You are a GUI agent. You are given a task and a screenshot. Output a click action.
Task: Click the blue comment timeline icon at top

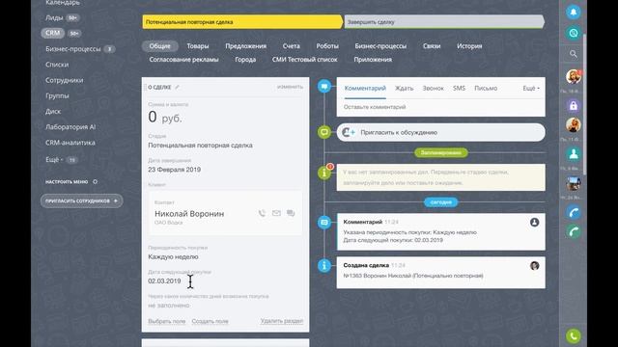click(x=324, y=86)
